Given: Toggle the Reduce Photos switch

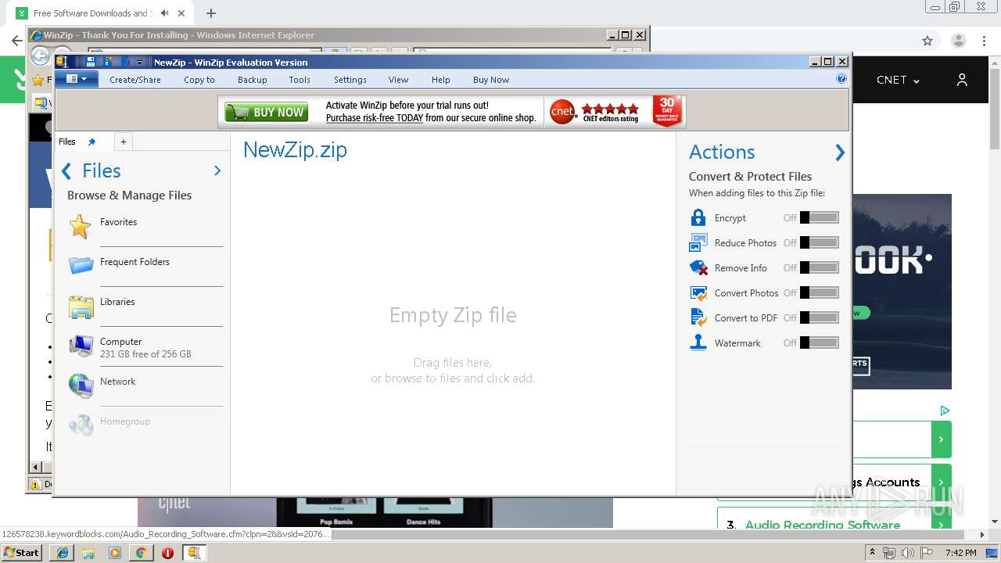Looking at the screenshot, I should (x=819, y=243).
